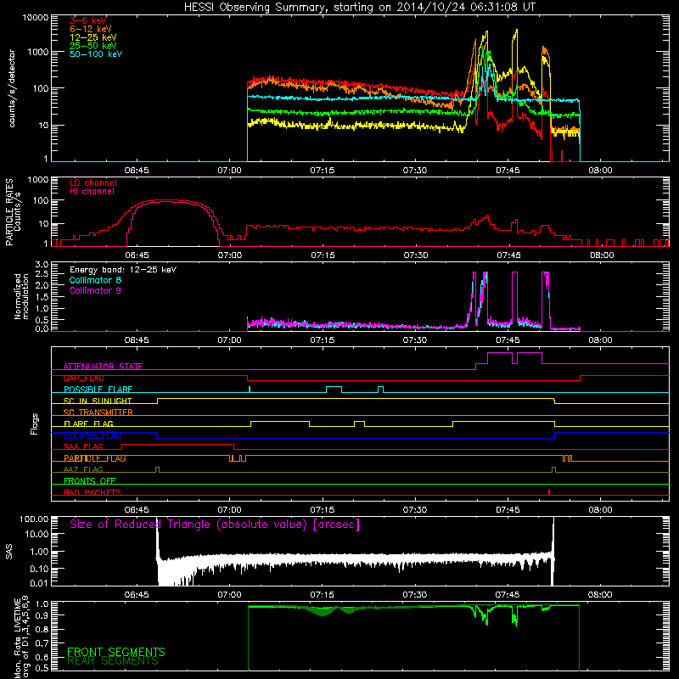Click the livetime dip near 07:15

click(323, 612)
